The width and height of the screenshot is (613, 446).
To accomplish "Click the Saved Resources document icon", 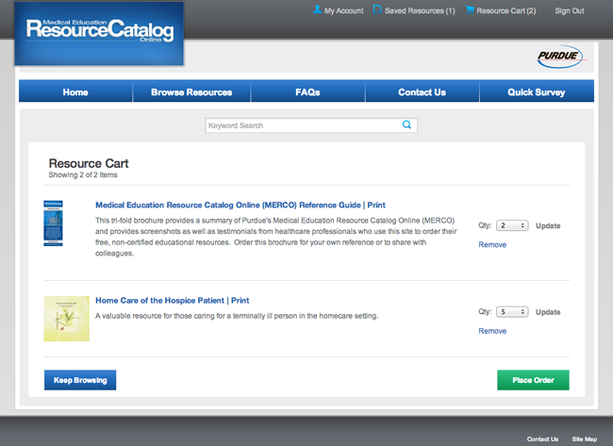I will click(x=377, y=9).
